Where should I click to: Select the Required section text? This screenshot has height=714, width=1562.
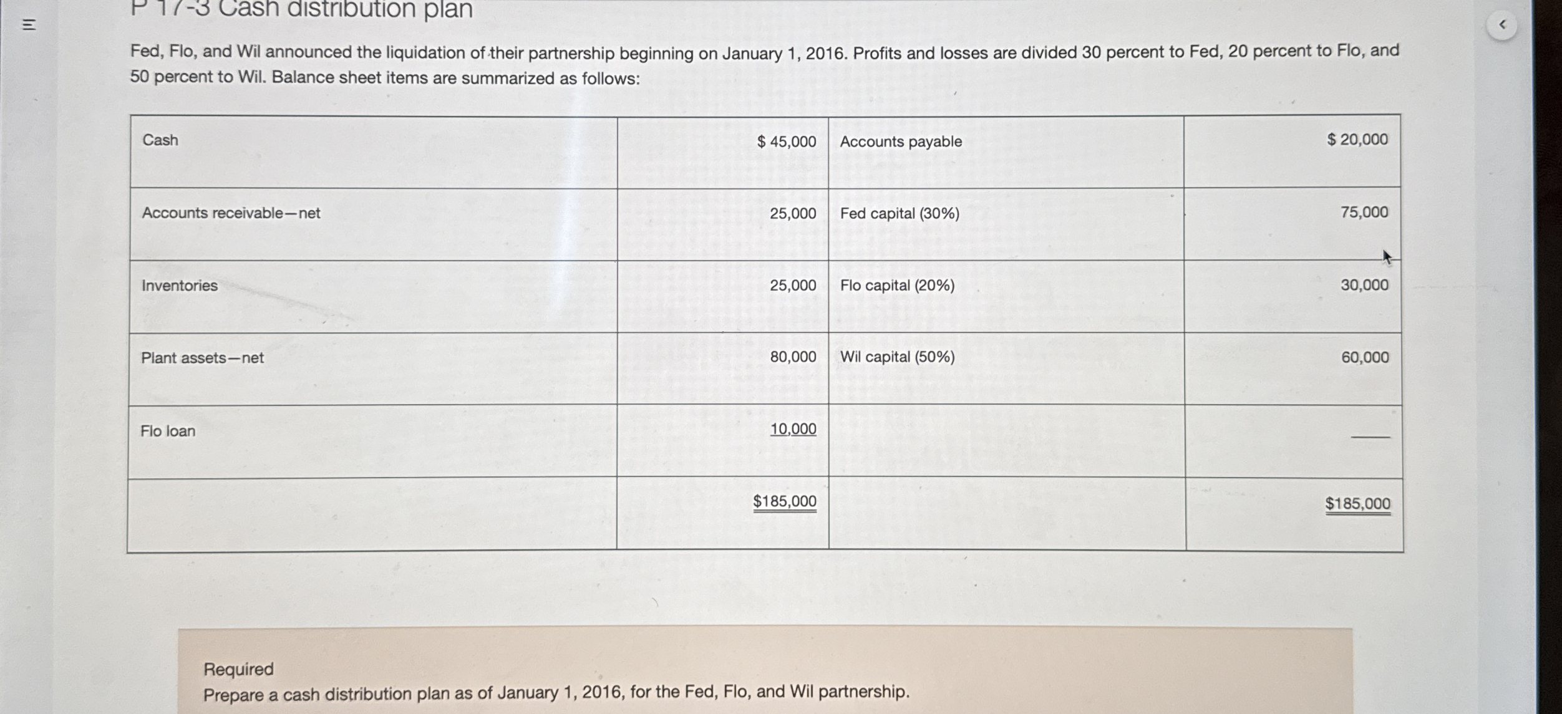point(239,669)
